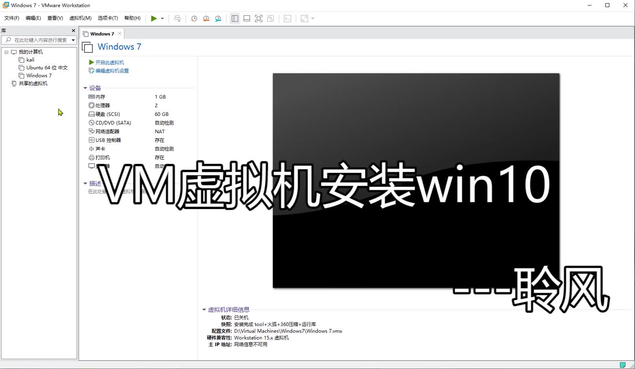
Task: Select the kali virtual machine
Action: click(x=30, y=60)
